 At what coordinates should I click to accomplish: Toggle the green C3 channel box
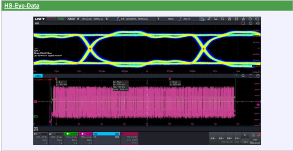70,138
